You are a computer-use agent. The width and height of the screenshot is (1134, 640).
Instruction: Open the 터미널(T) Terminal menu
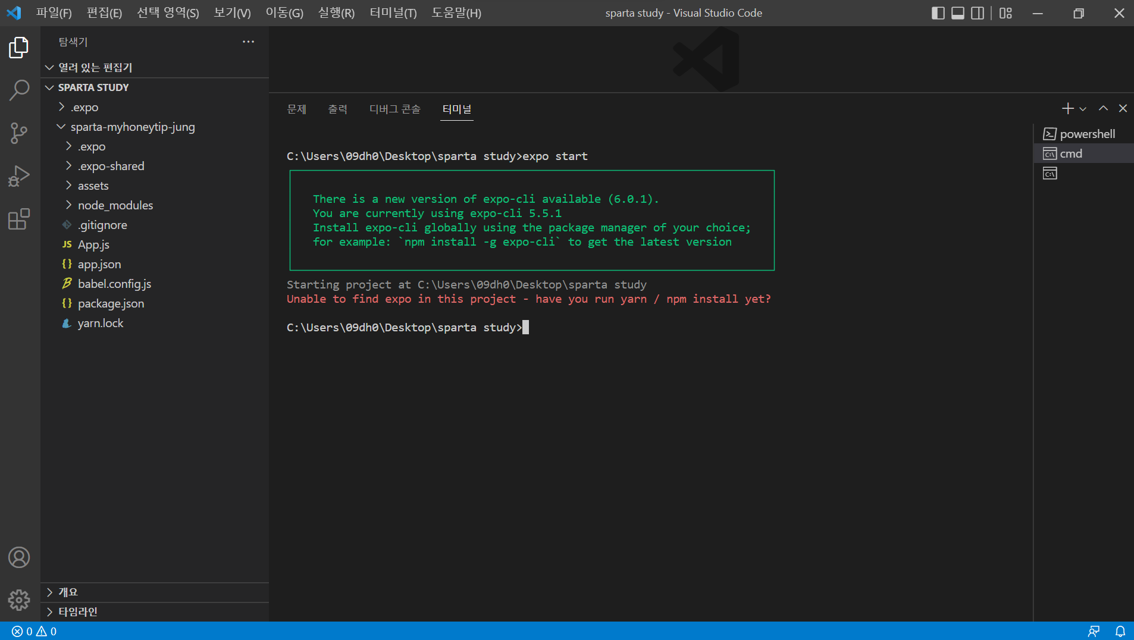[x=393, y=12]
